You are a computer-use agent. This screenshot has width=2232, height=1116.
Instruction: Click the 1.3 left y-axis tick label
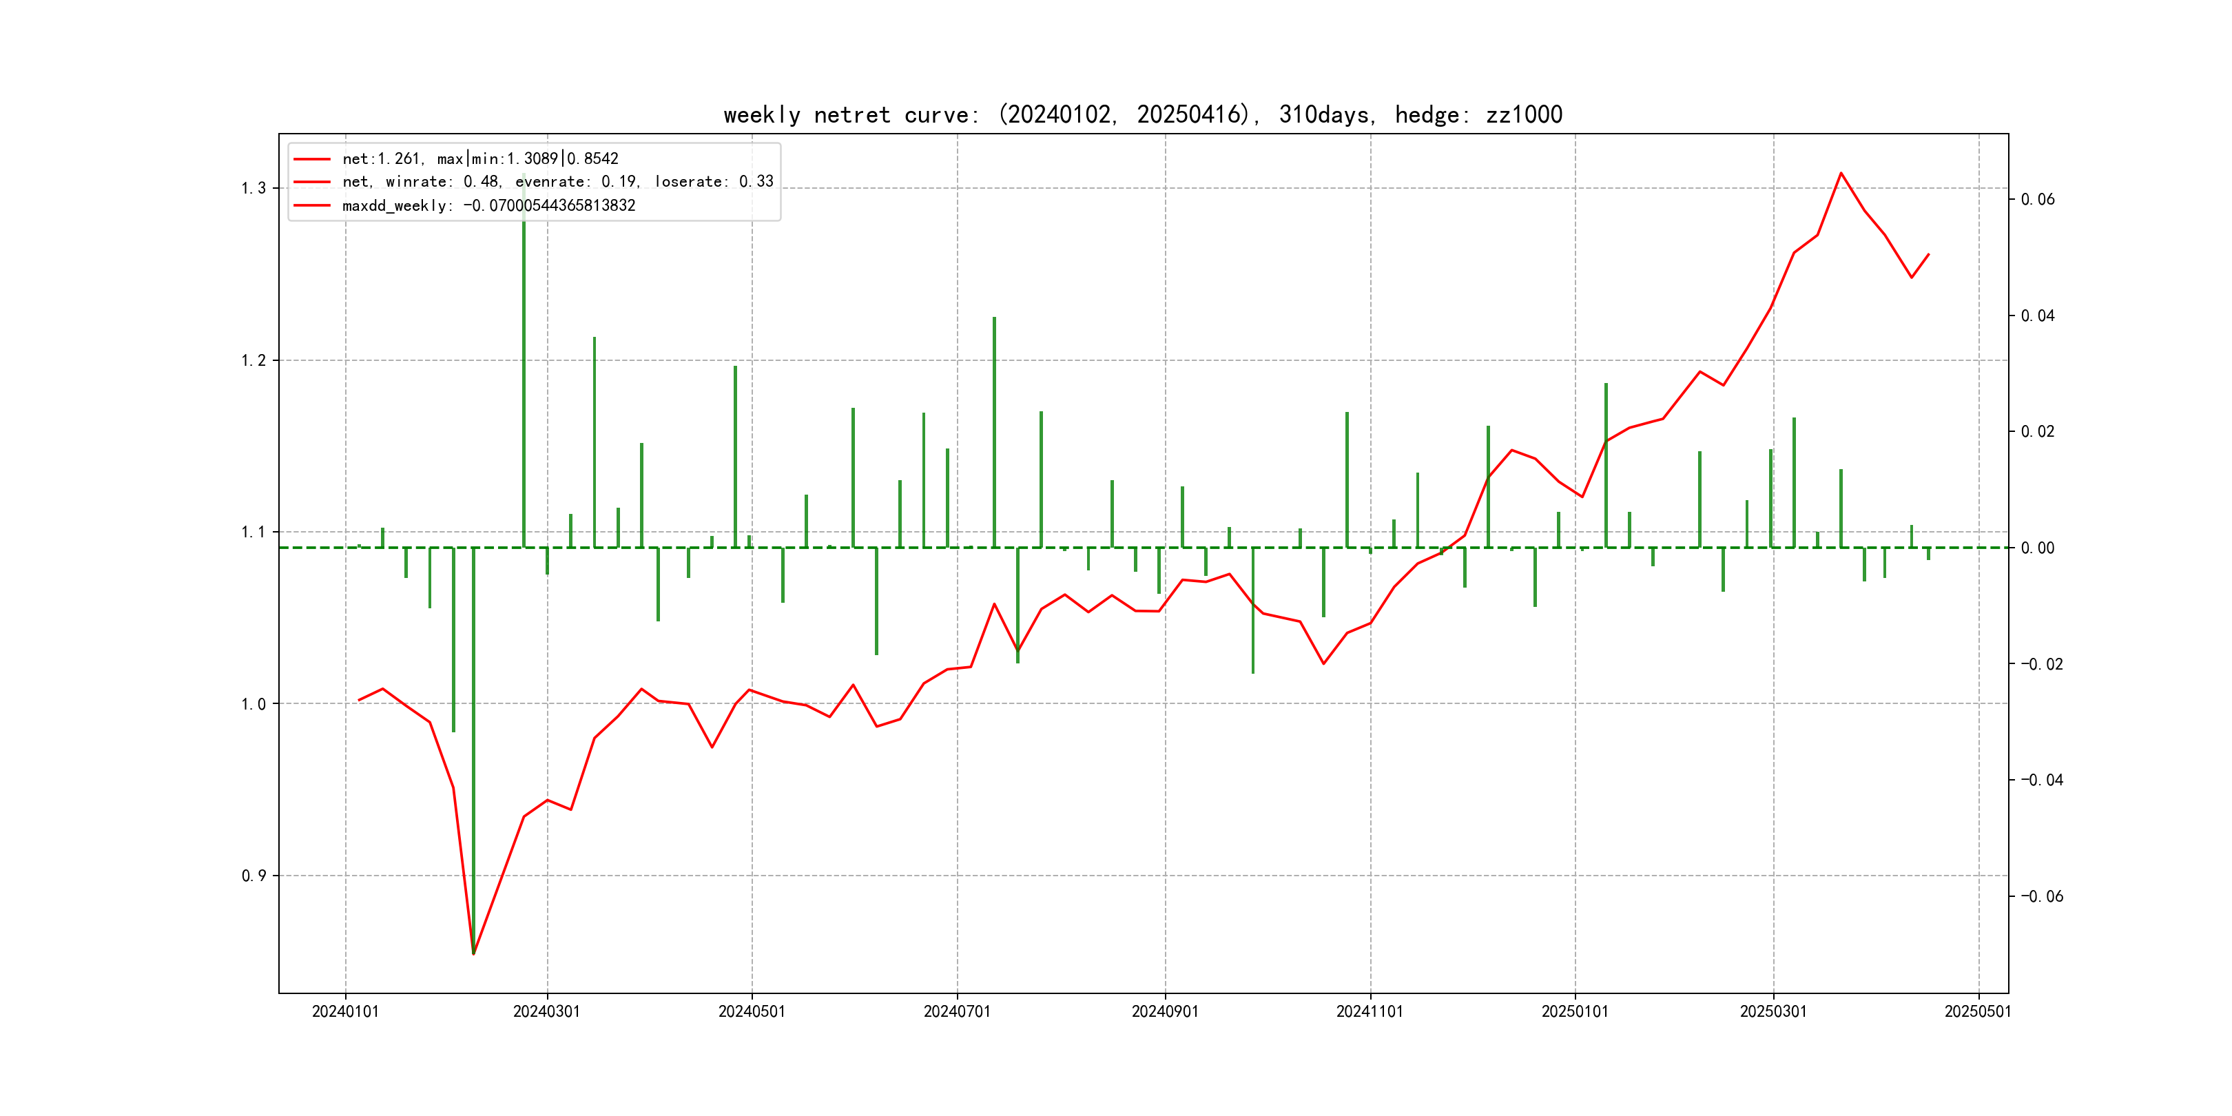click(253, 189)
